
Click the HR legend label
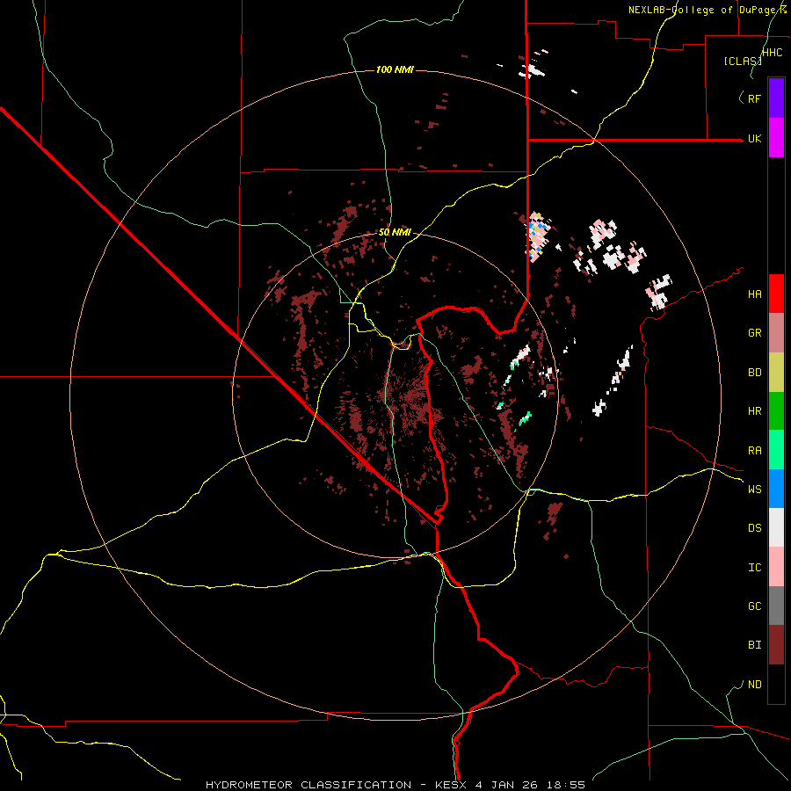pos(754,411)
